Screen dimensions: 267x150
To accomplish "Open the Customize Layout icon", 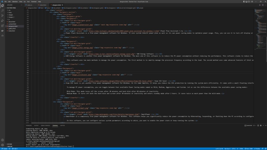I will pyautogui.click(x=252, y=2).
